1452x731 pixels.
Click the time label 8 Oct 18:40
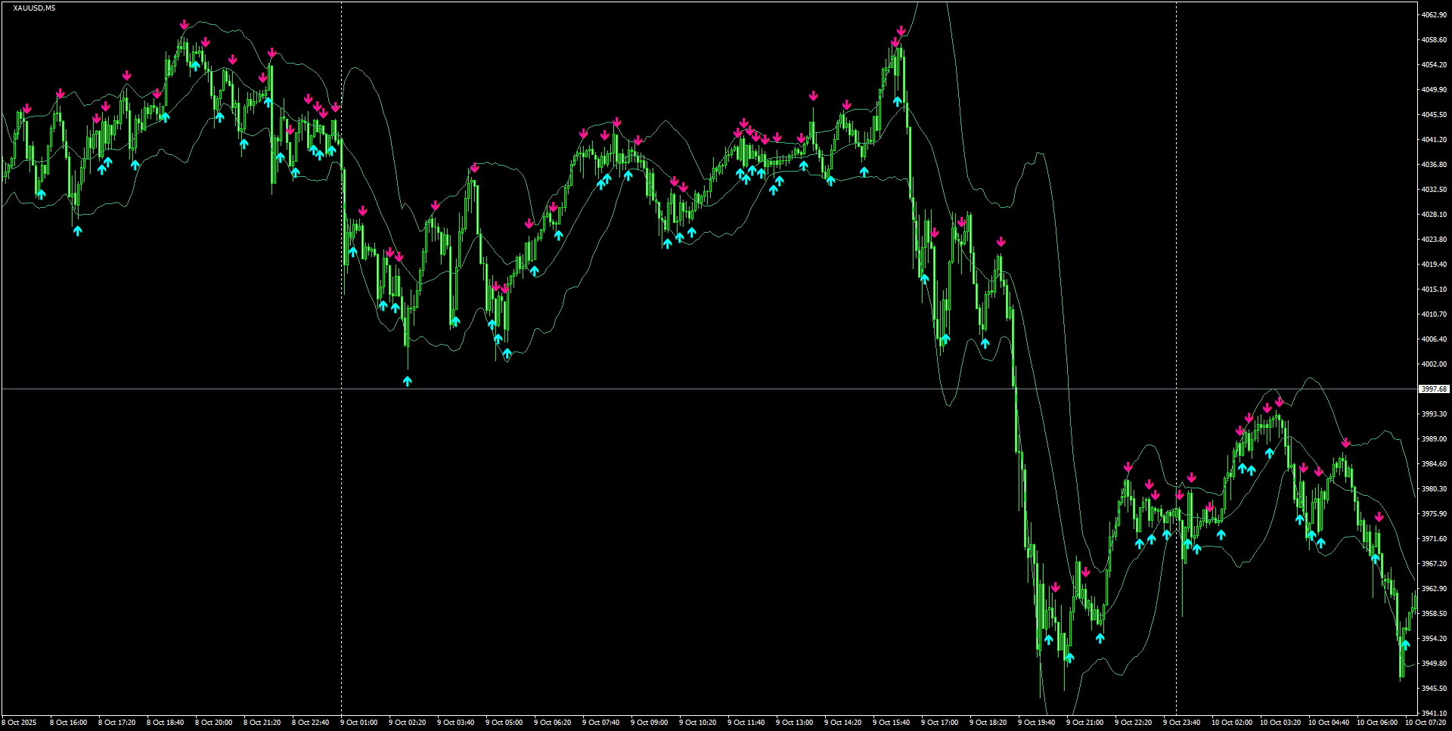(x=165, y=723)
